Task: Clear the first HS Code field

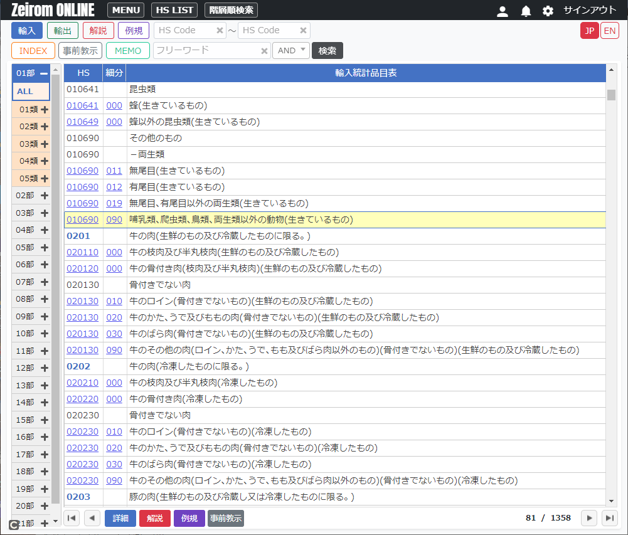Action: click(220, 31)
